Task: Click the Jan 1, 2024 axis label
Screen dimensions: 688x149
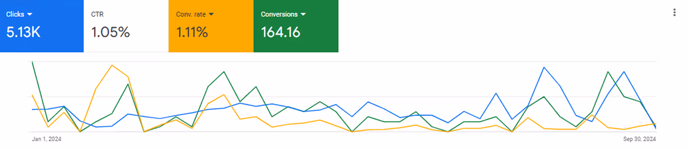Action: 46,139
